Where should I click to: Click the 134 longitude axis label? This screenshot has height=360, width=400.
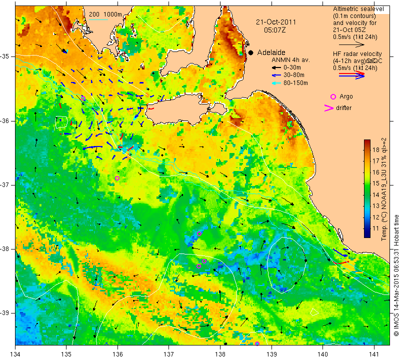[15, 354]
